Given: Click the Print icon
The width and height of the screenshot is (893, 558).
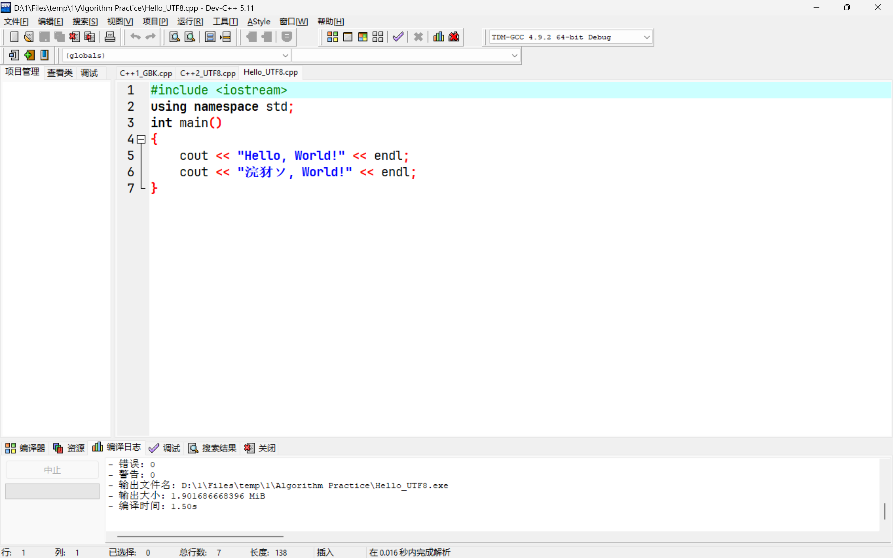Looking at the screenshot, I should pos(110,37).
